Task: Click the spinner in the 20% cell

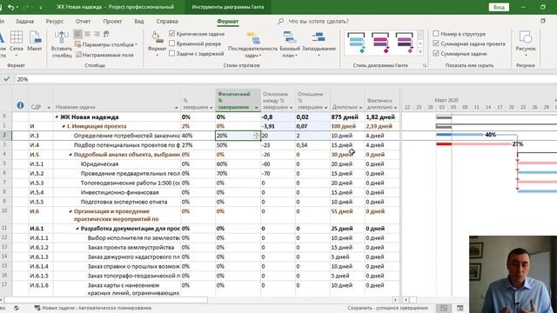Action: (x=256, y=136)
